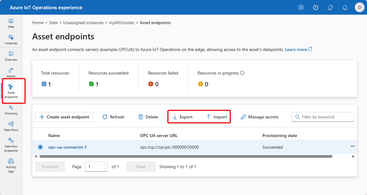
Task: Click the Showing 1 to 1 of 1 text
Action: point(178,167)
